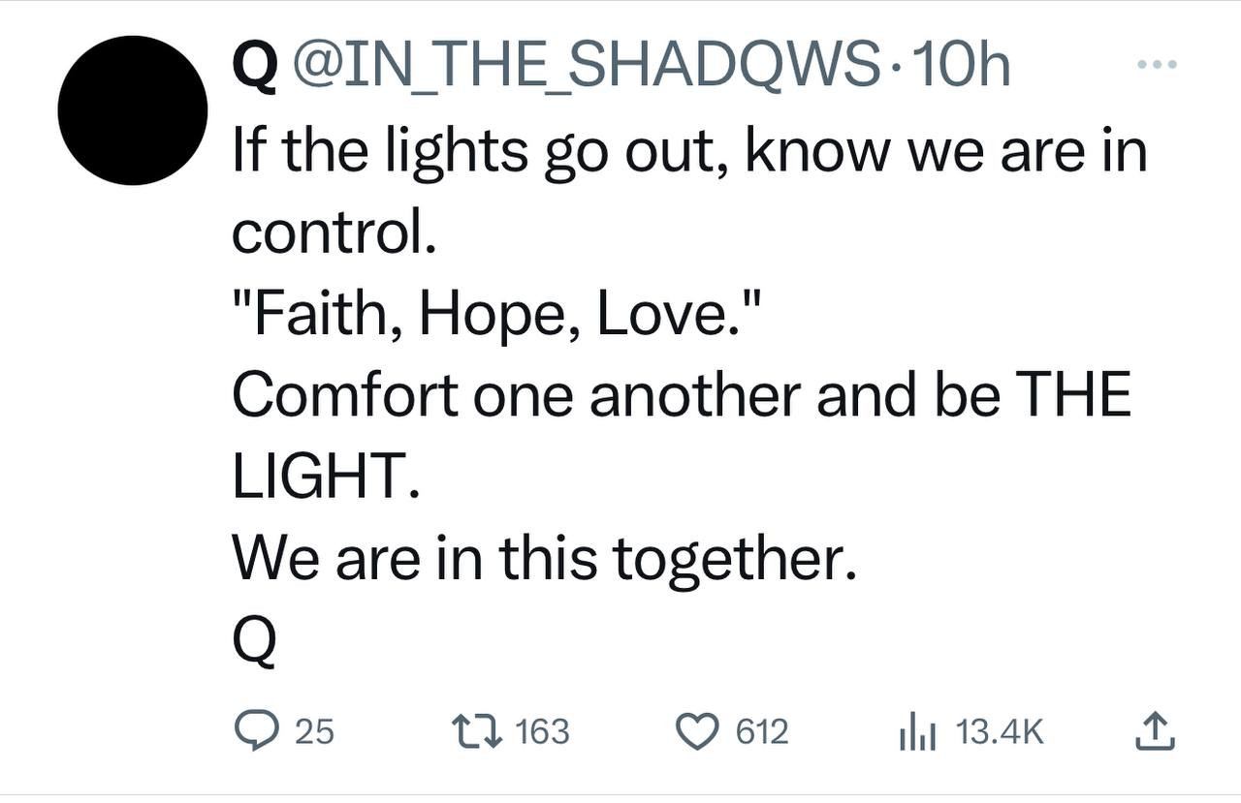1241x803 pixels.
Task: Click the retweet count 163
Action: [542, 731]
